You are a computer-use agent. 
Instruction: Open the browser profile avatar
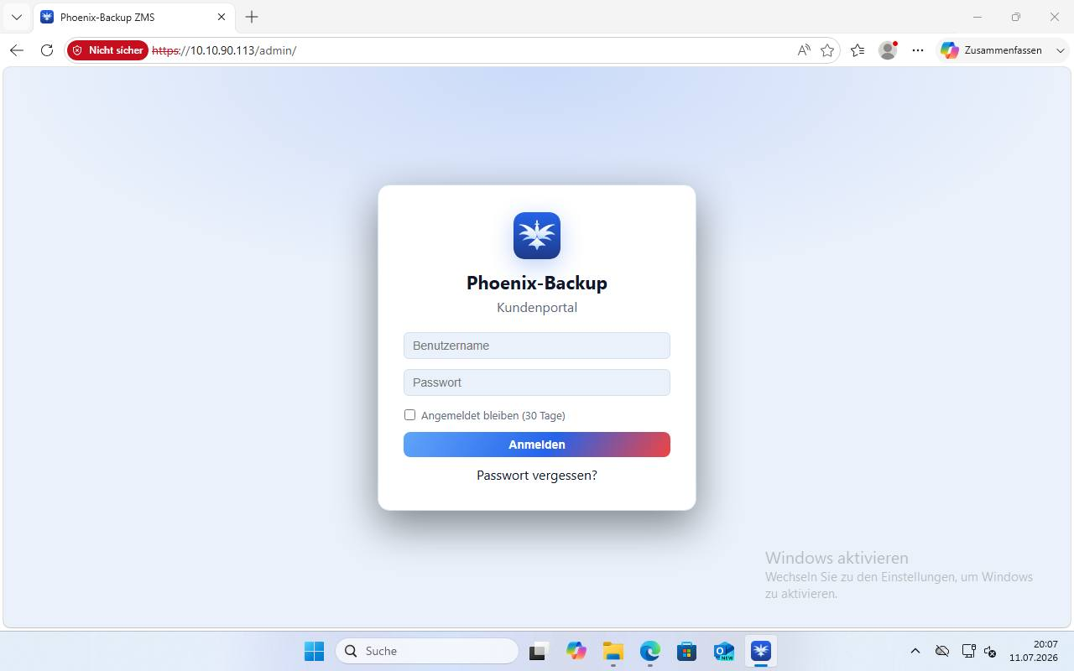[888, 50]
